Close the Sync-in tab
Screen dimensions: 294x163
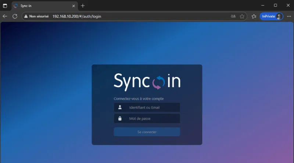pos(73,6)
